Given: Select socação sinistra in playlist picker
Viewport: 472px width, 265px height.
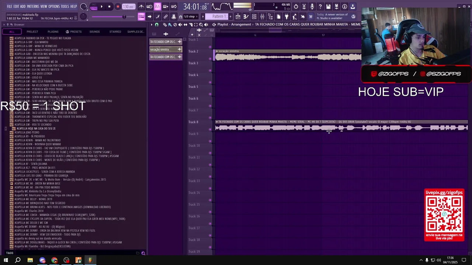Looking at the screenshot, I should pyautogui.click(x=165, y=49).
